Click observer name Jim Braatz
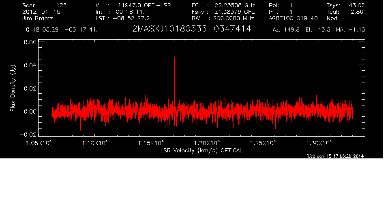390x198 pixels. [38, 19]
